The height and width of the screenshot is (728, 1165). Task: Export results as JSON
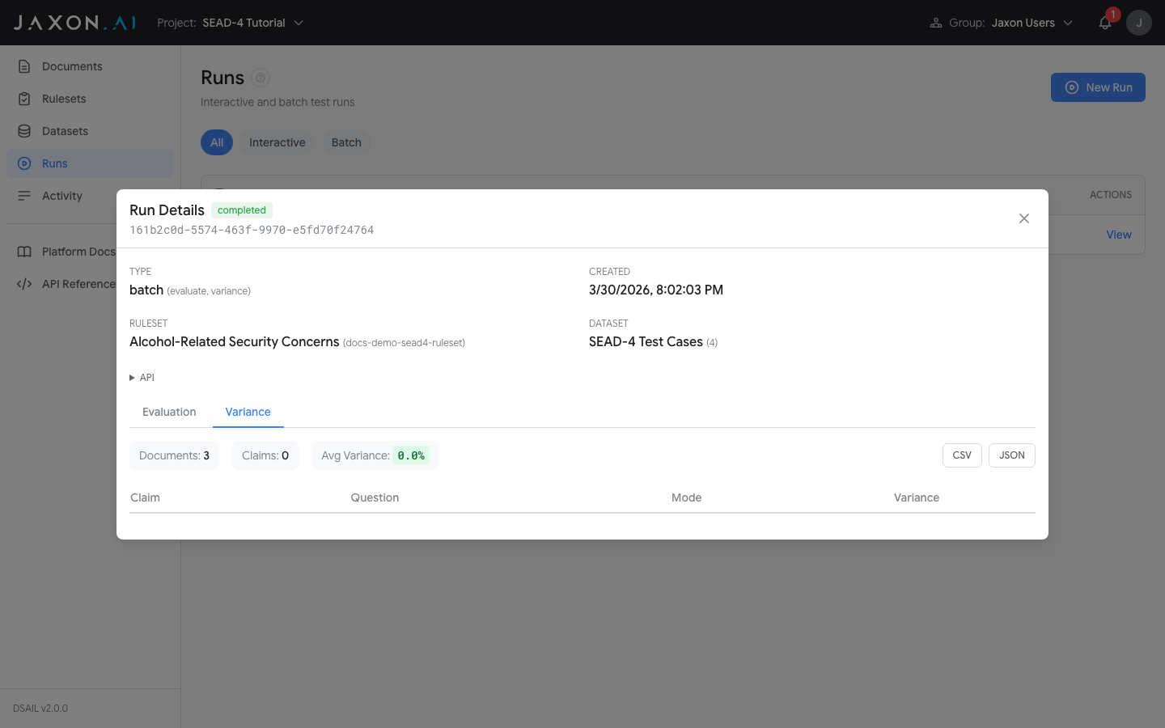tap(1011, 455)
